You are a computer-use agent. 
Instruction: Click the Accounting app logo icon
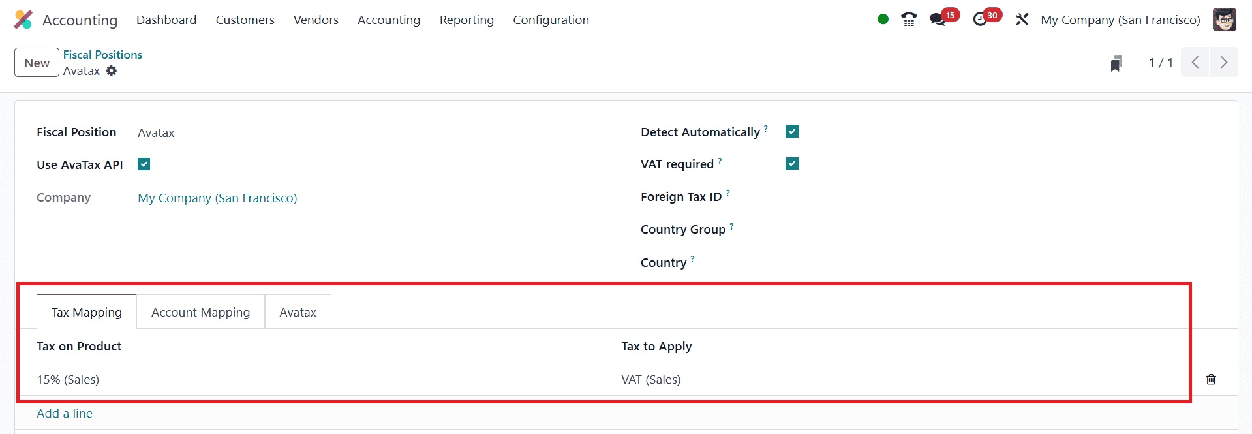click(23, 20)
